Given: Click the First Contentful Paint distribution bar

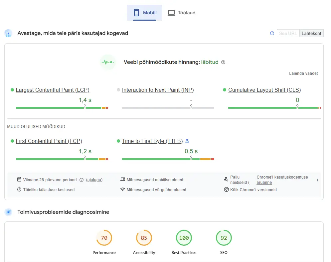Looking at the screenshot, I should [x=62, y=159].
